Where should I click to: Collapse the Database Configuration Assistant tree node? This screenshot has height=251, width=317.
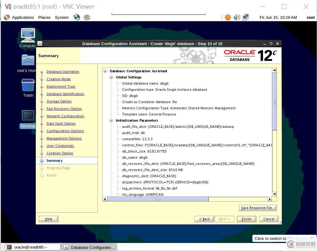tap(105, 71)
